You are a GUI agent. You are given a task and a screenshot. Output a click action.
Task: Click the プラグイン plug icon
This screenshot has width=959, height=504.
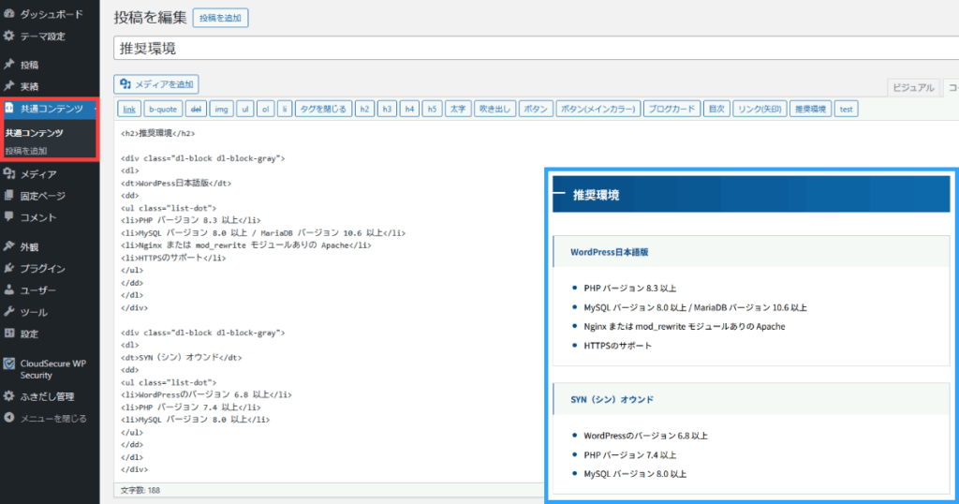9,269
